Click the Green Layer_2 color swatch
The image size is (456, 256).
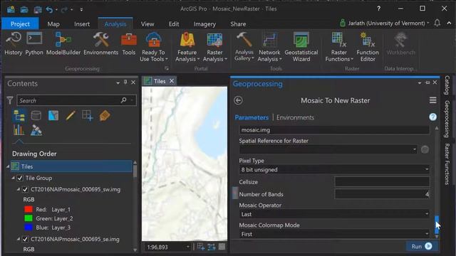pyautogui.click(x=28, y=218)
